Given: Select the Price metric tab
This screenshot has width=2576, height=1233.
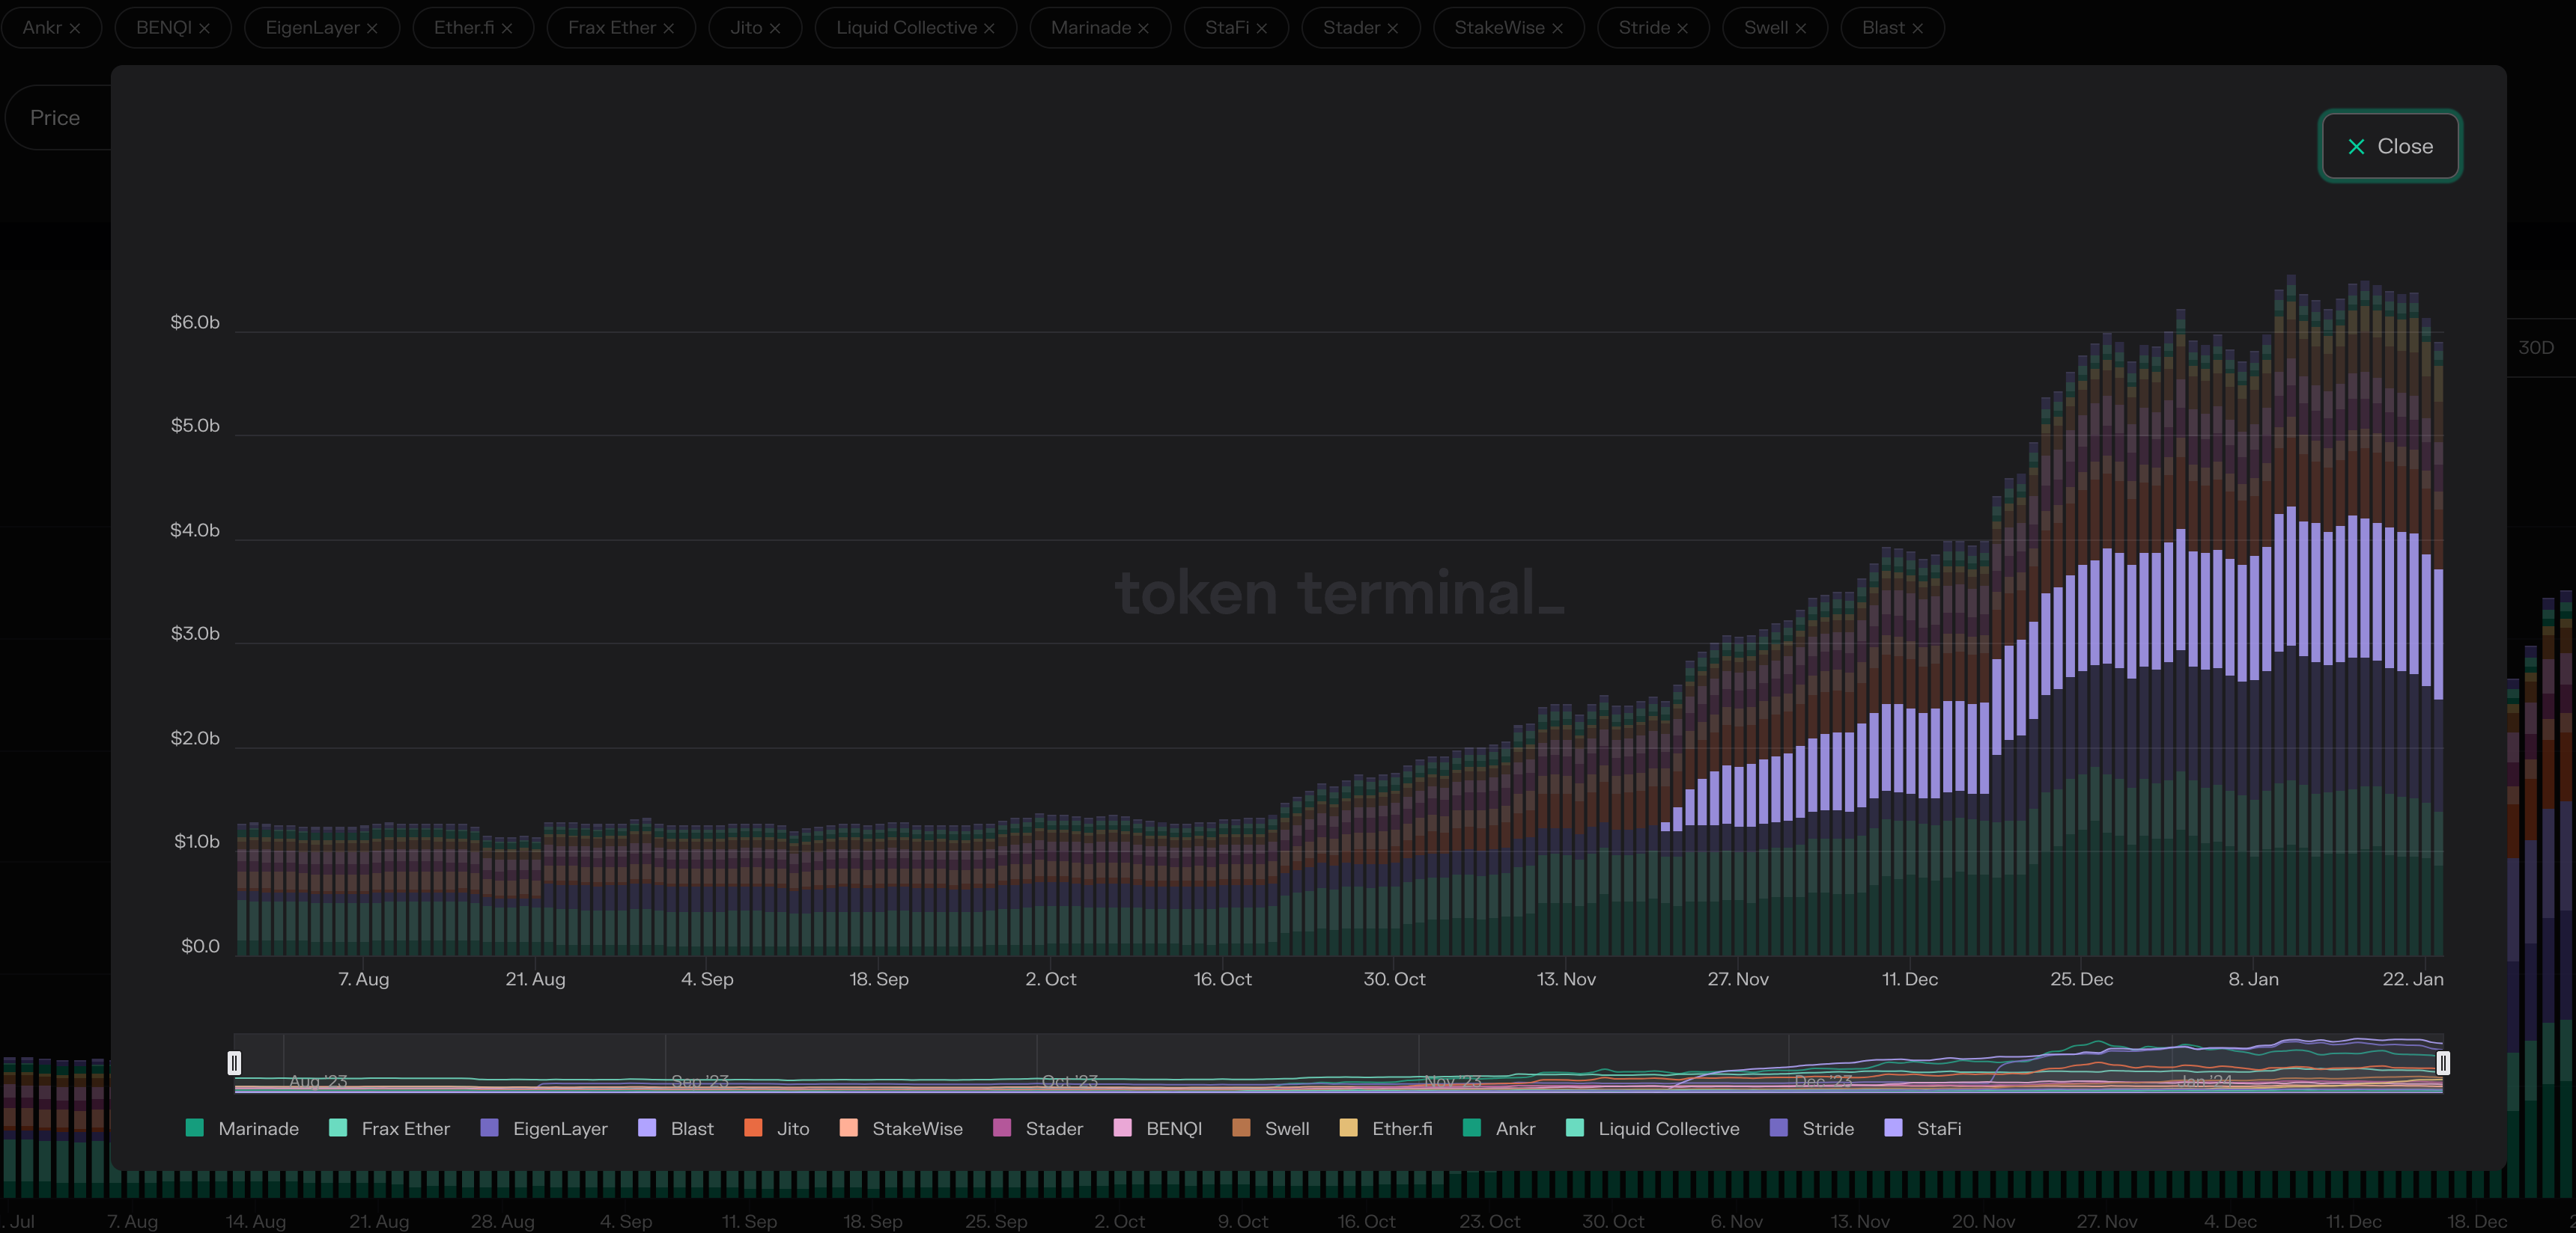Looking at the screenshot, I should (x=55, y=118).
